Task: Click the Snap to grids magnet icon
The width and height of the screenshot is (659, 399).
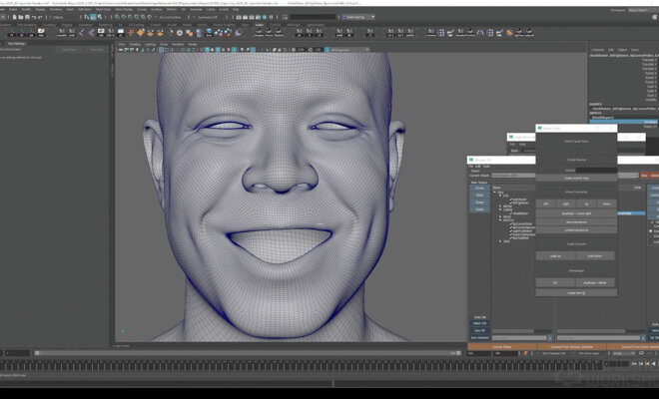Action: click(117, 17)
